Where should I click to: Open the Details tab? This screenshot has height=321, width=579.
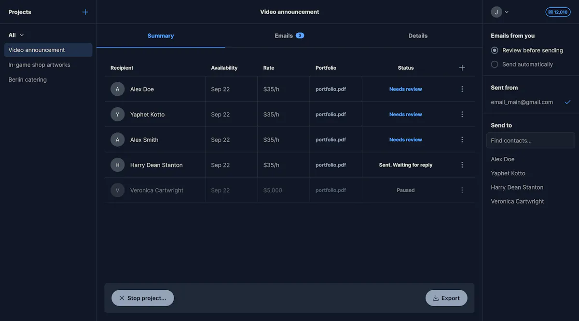[x=418, y=36]
